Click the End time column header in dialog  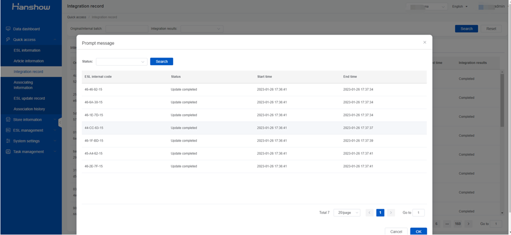tap(350, 77)
